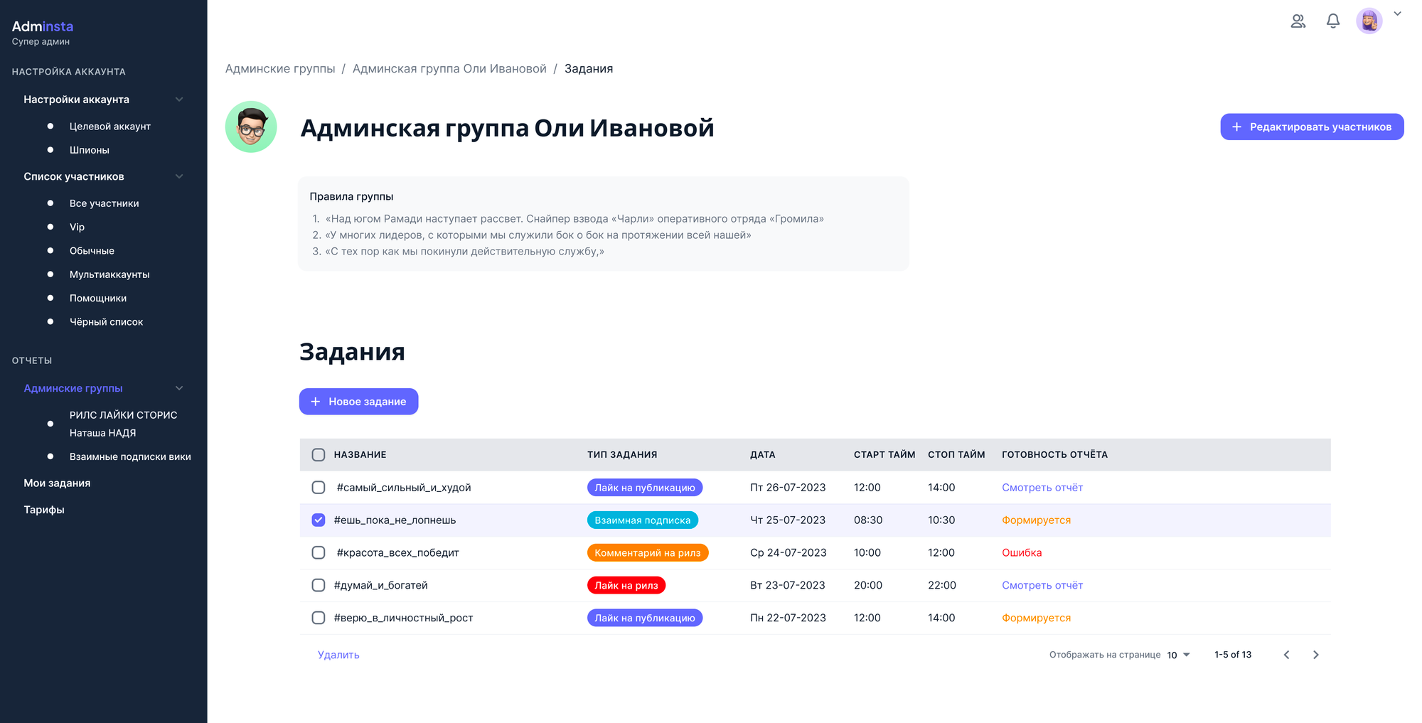Screen dimensions: 1422x723
Task: Select all tasks with the header checkbox
Action: [x=318, y=454]
